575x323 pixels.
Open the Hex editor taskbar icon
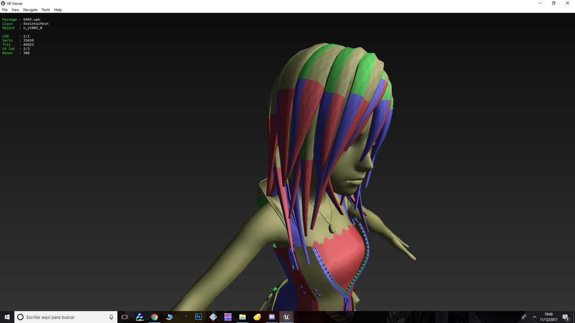tap(228, 317)
